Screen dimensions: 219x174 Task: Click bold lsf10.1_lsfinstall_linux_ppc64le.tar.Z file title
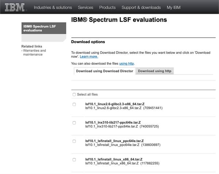[x=114, y=141]
